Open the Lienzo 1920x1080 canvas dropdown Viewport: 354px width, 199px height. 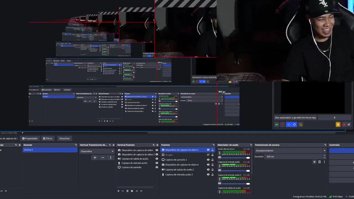coord(22,133)
